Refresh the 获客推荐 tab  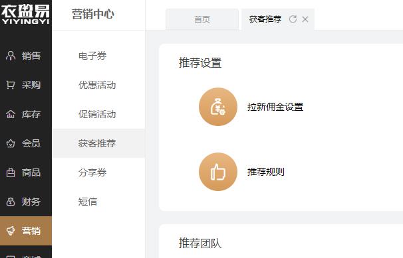point(293,19)
